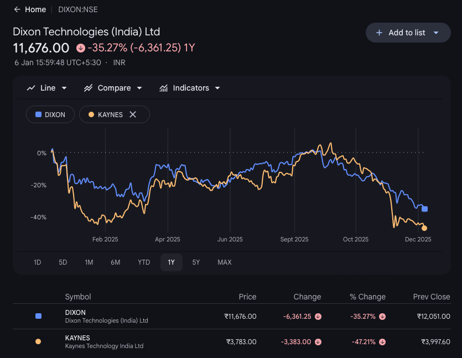Click the blue DIXON chip color square
The height and width of the screenshot is (358, 462).
pos(38,114)
